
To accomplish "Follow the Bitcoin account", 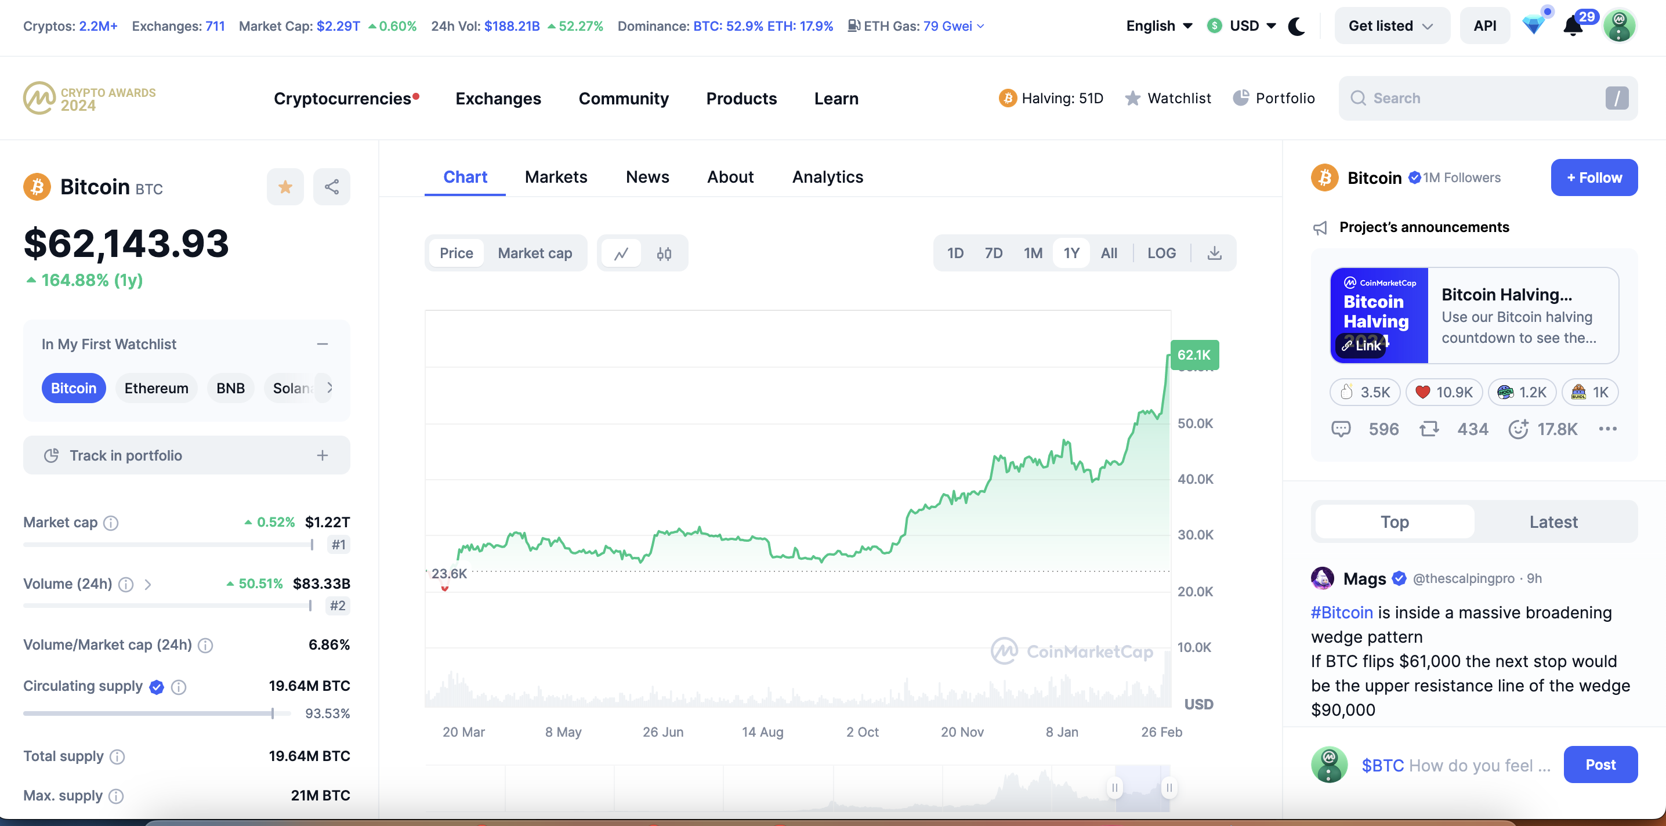I will pyautogui.click(x=1593, y=177).
